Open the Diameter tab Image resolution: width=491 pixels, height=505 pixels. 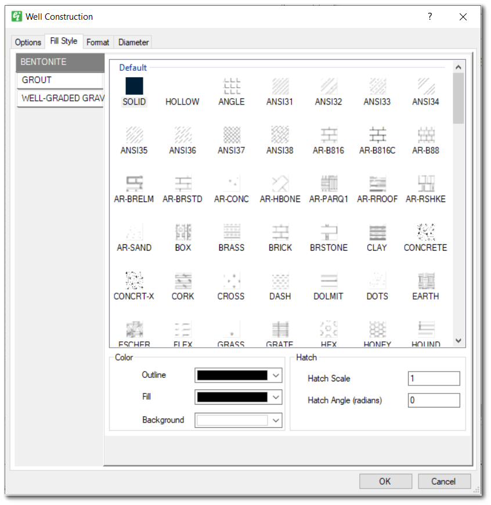click(133, 42)
